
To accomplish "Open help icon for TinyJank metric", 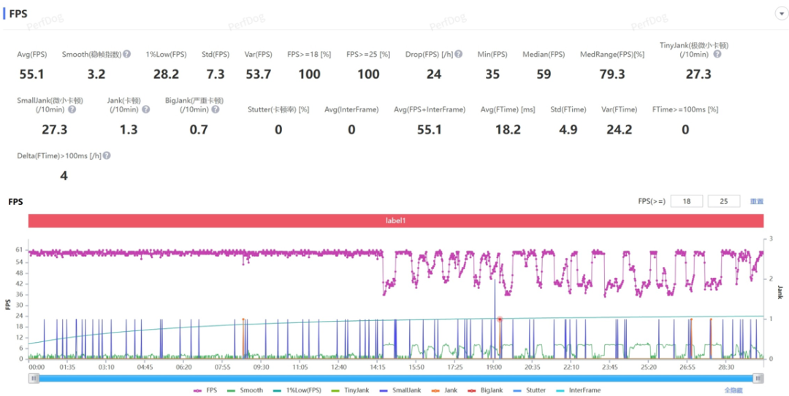I will [717, 54].
